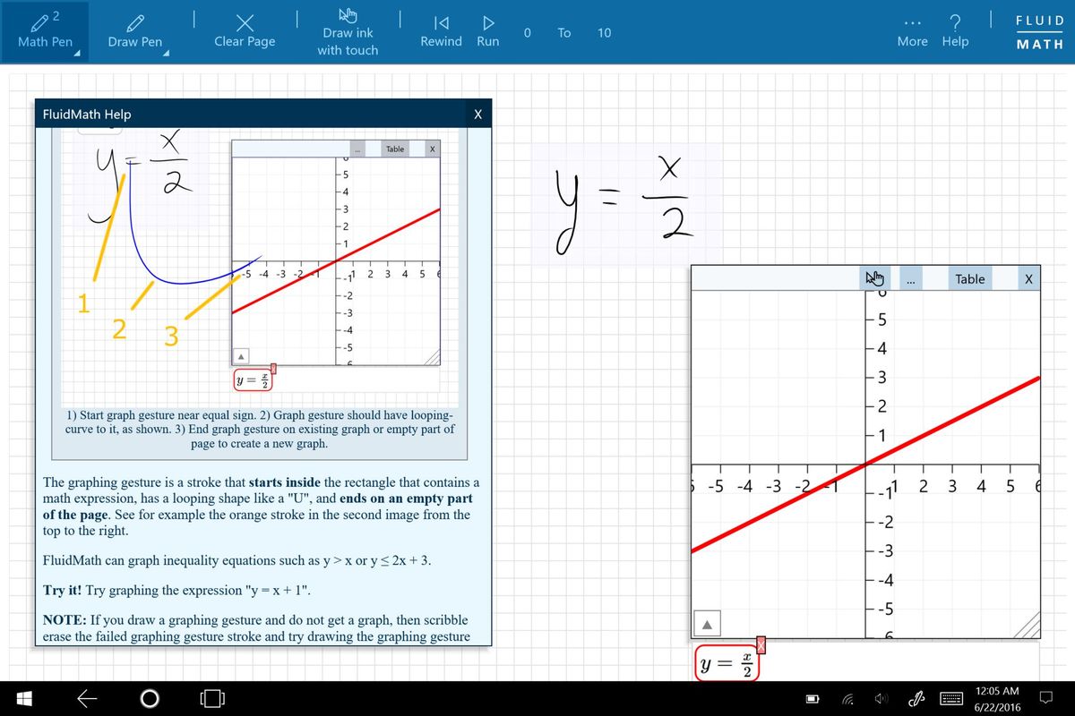Show the Table view for the graph
The image size is (1075, 716).
tap(970, 279)
